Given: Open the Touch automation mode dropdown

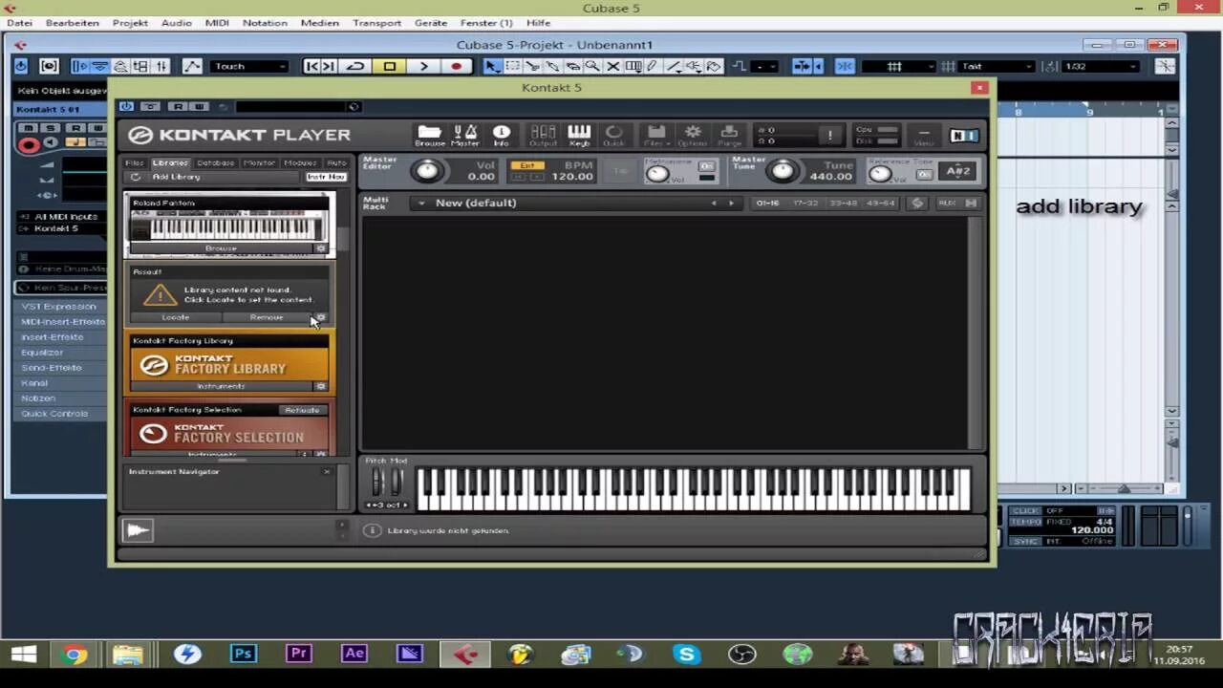Looking at the screenshot, I should (249, 66).
